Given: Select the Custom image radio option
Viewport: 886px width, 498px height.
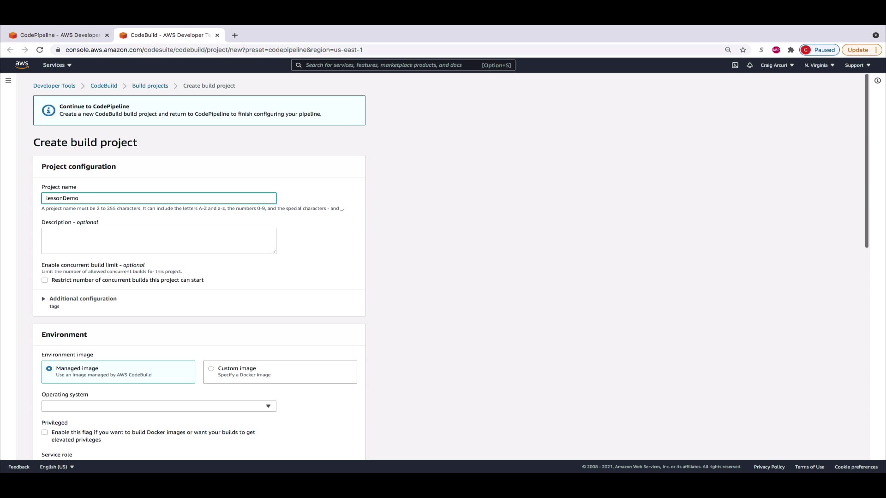Looking at the screenshot, I should [x=211, y=368].
